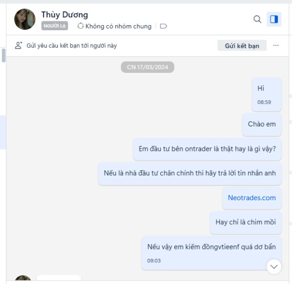Click the add friend person icon
292x284 pixels.
coord(19,45)
